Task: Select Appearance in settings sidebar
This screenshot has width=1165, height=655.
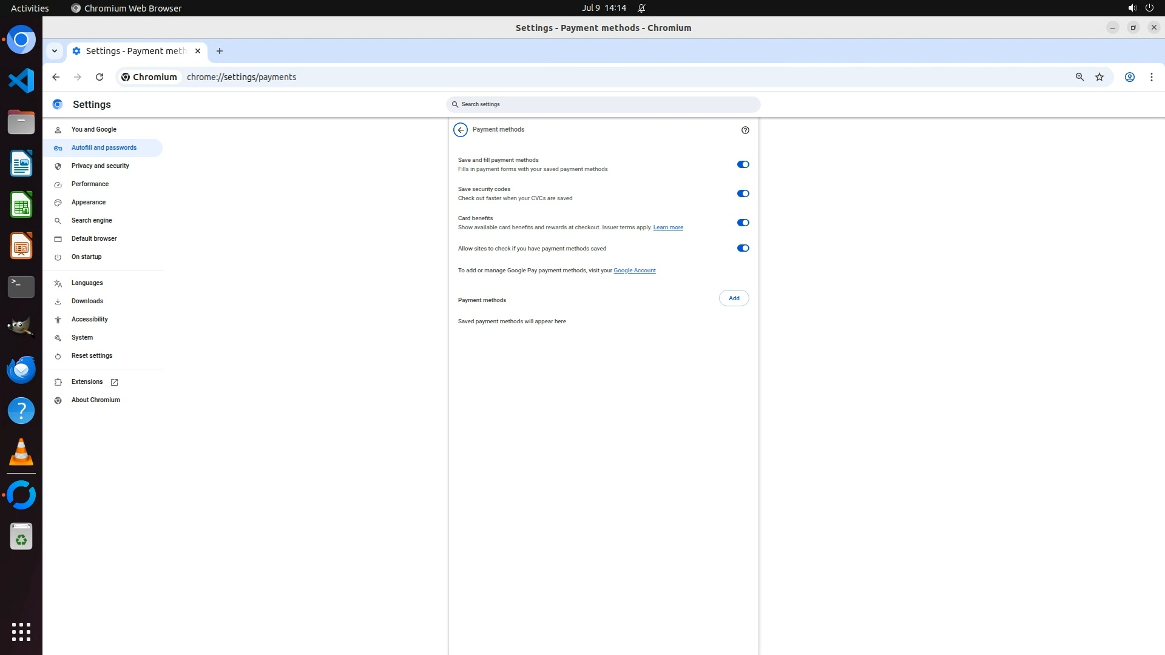Action: click(x=89, y=202)
